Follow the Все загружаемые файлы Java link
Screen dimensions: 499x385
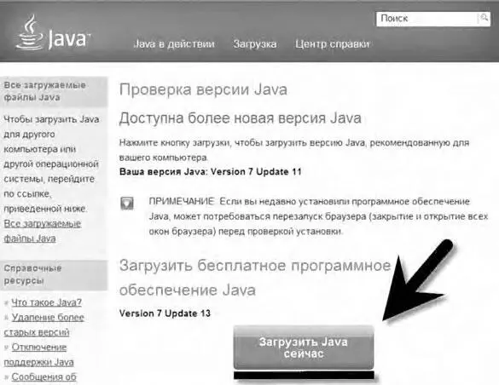43,231
